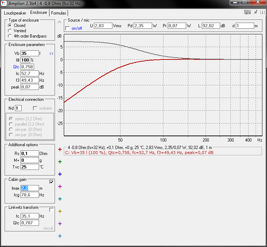This screenshot has height=247, width=267.
Task: Click the green plus curve slot icon
Action: pyautogui.click(x=60, y=162)
